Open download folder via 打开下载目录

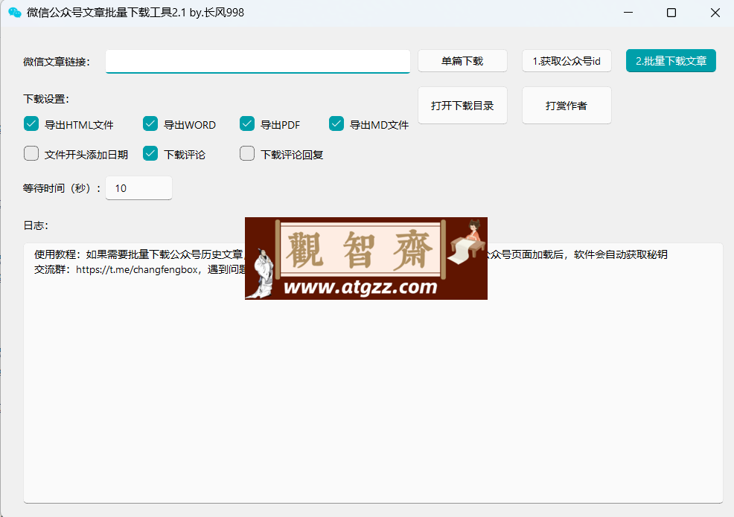462,106
